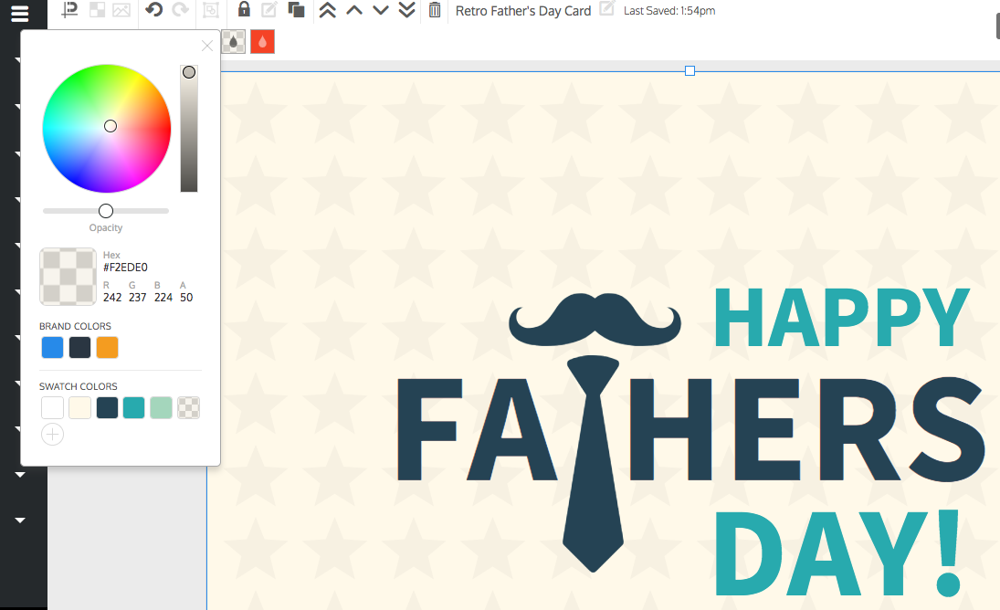Select the cream swatch color
Viewport: 1000px width, 610px height.
tap(79, 407)
